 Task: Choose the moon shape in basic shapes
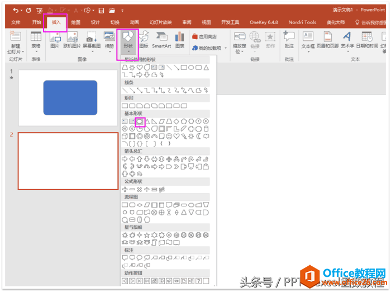click(x=198, y=135)
